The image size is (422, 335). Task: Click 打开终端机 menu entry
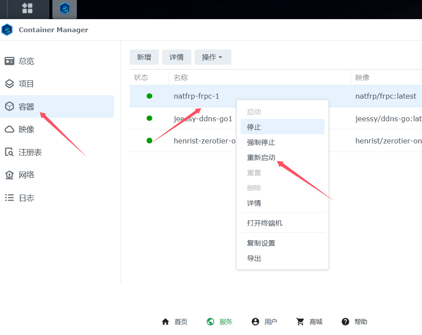tap(265, 223)
